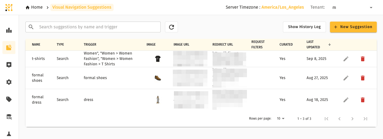Edit the formal shoes suggestion
The image size is (383, 139).
[x=346, y=78]
